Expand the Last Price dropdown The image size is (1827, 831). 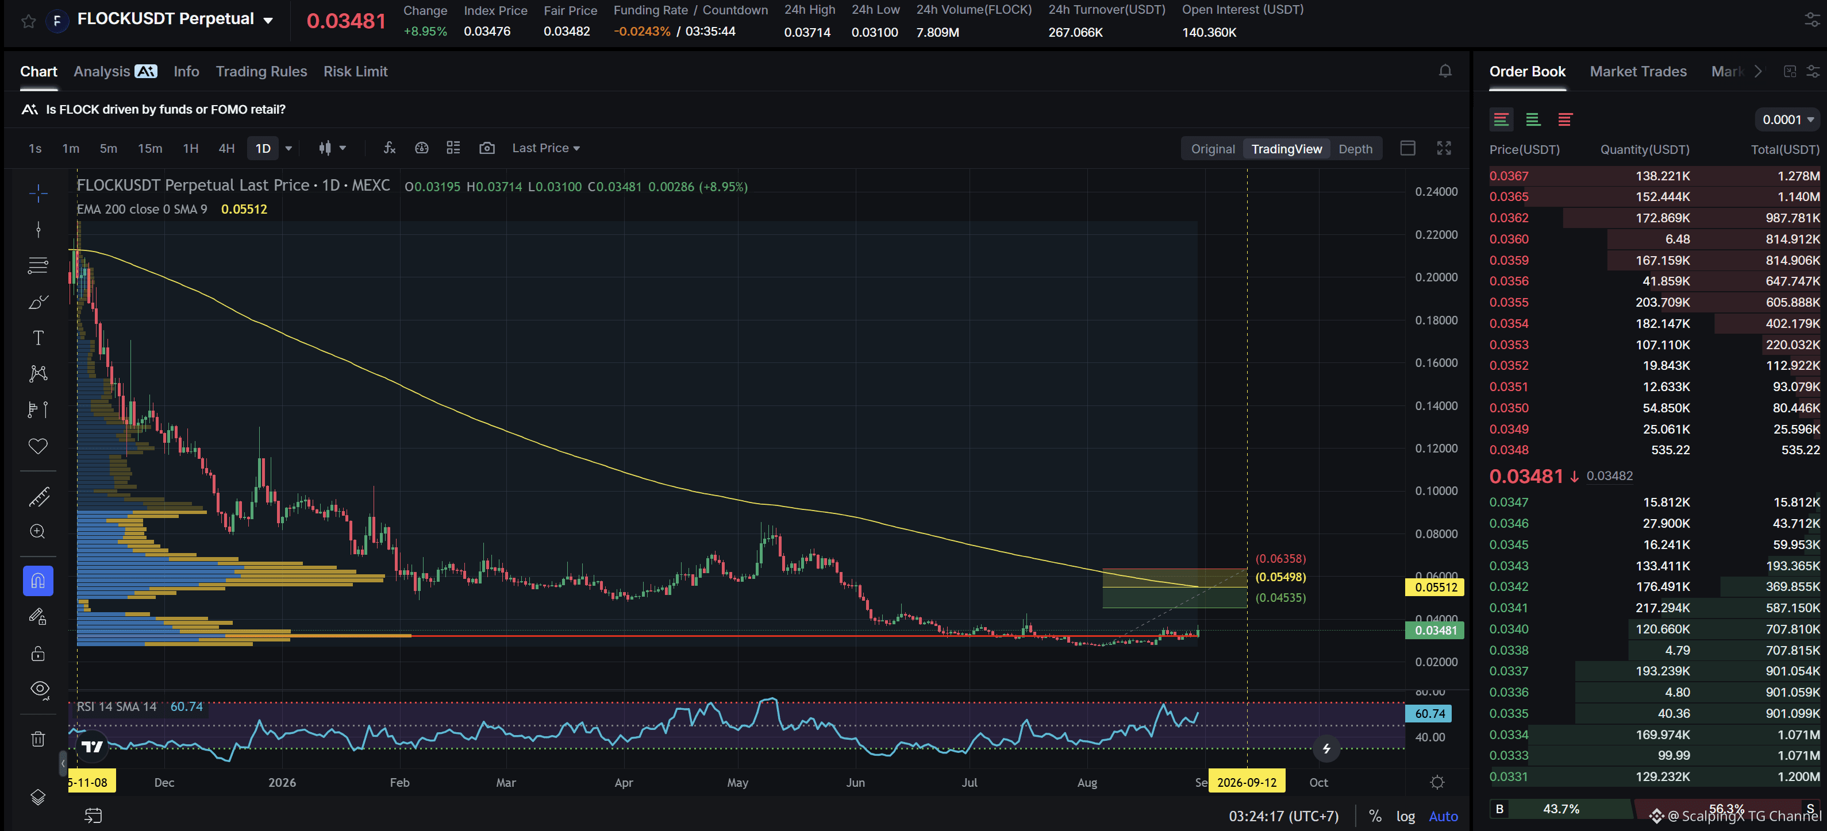pos(546,148)
